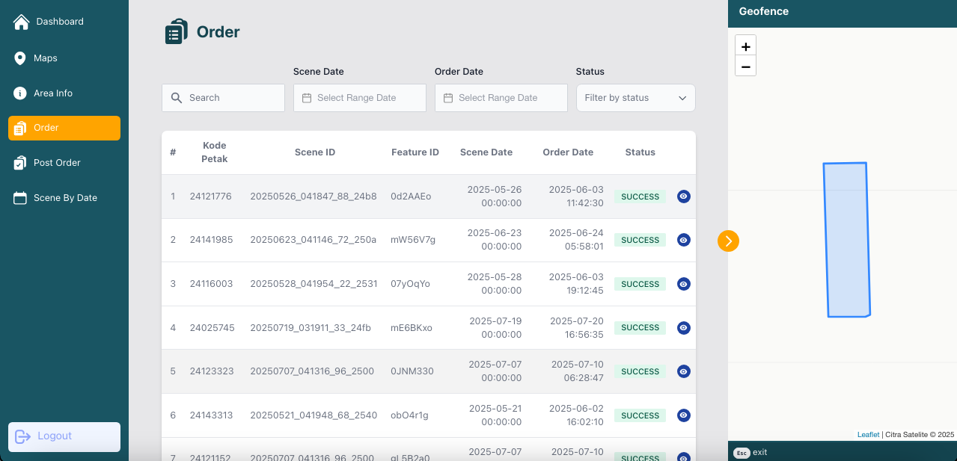This screenshot has width=957, height=461.
Task: Go to the Scene By Date page
Action: (65, 198)
